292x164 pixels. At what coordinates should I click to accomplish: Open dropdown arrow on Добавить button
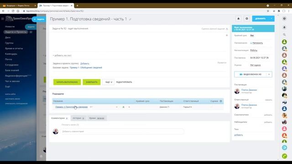point(271,19)
